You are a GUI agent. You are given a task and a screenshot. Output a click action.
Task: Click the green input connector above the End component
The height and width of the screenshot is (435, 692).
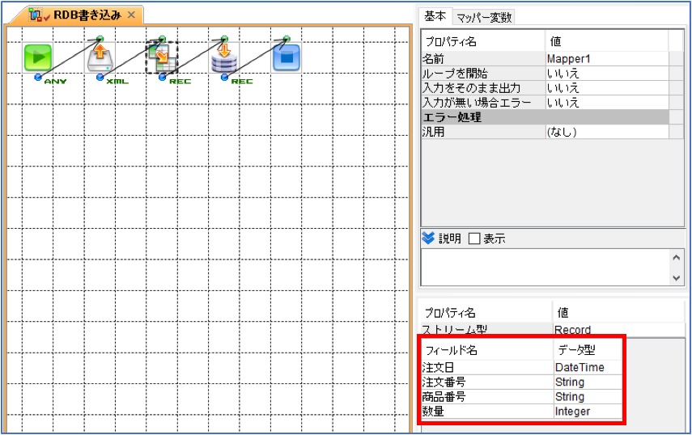coord(287,39)
